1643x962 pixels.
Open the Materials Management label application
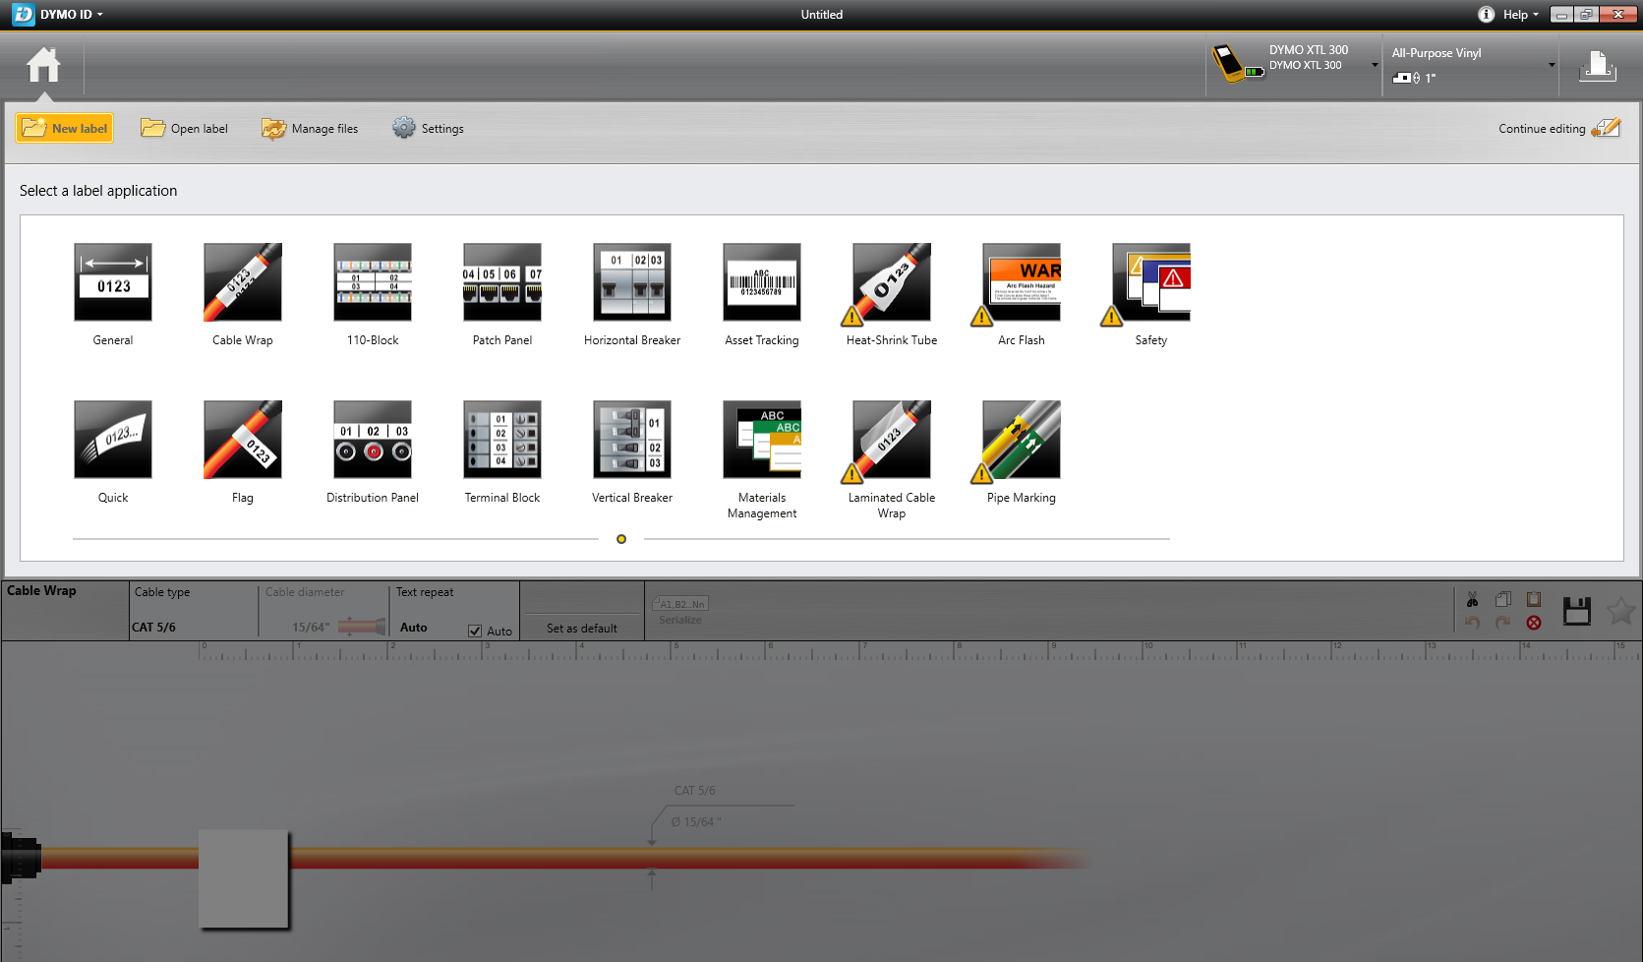pyautogui.click(x=762, y=440)
